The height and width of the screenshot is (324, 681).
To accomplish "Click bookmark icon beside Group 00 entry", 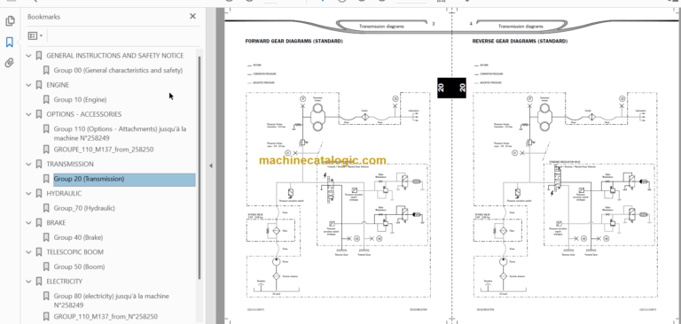I will pyautogui.click(x=46, y=70).
